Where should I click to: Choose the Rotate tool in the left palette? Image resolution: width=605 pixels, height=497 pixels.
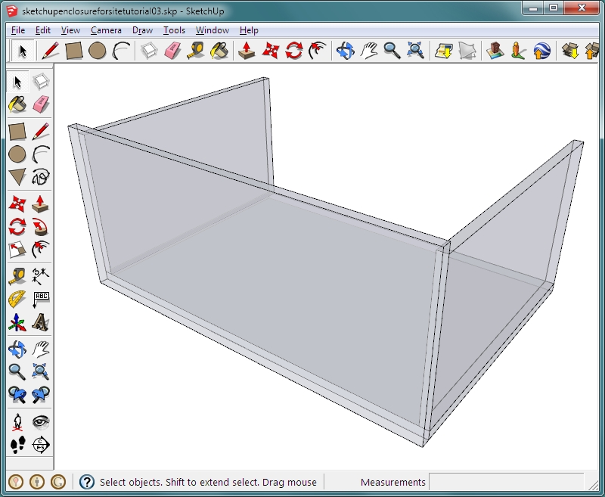[17, 227]
